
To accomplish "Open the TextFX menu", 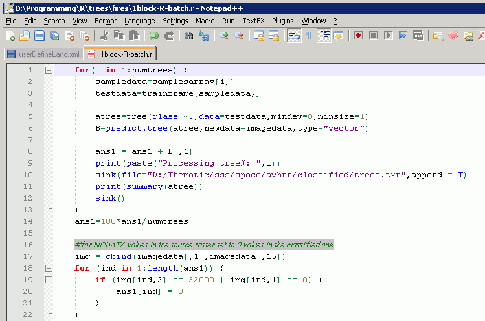I will click(254, 21).
